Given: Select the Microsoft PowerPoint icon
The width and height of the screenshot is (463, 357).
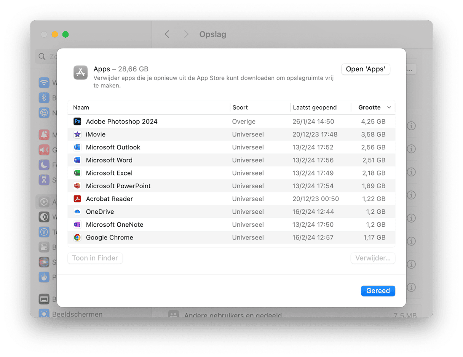Looking at the screenshot, I should click(77, 186).
